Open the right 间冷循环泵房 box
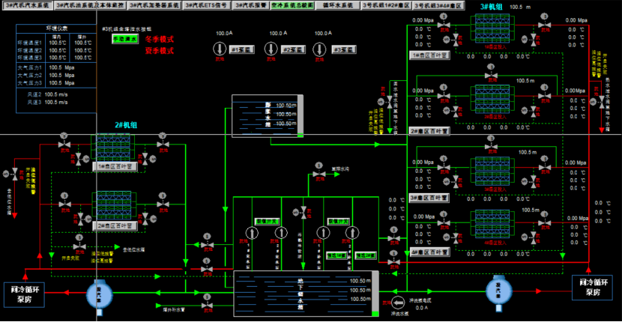 [591, 288]
